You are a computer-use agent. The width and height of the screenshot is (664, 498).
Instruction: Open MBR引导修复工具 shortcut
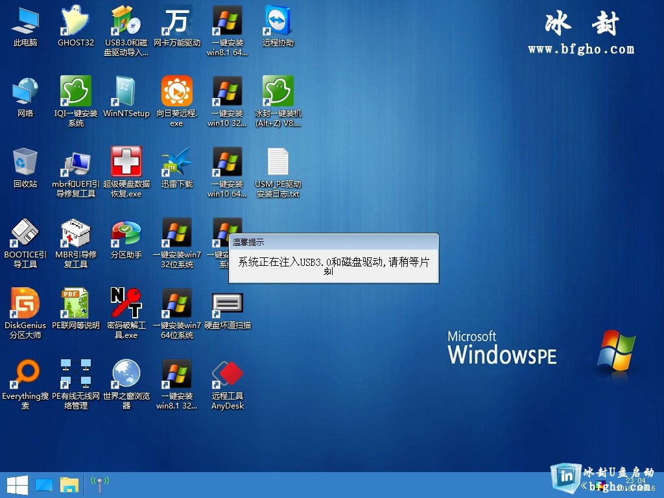(75, 243)
